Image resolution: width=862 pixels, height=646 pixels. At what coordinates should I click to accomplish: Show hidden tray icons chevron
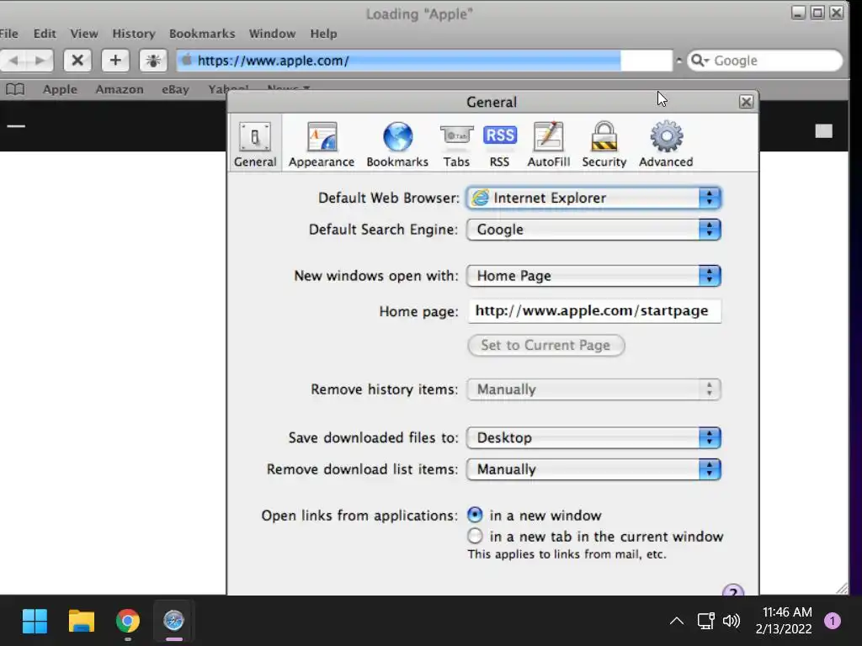tap(677, 621)
